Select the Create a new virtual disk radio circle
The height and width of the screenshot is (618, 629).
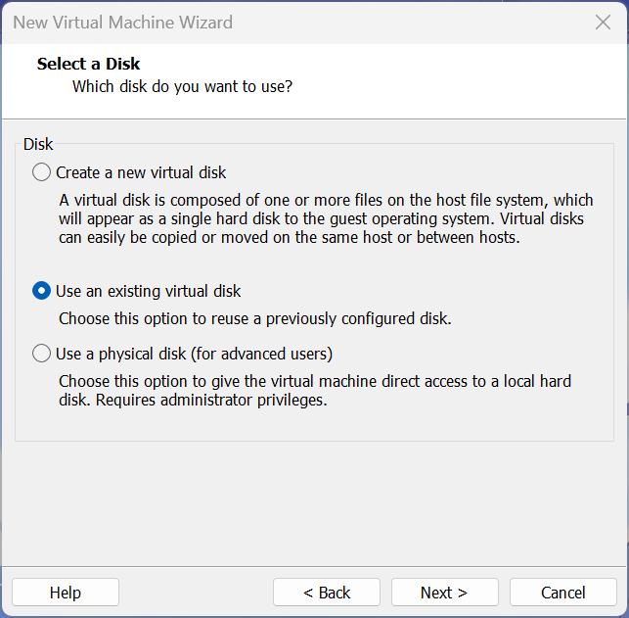click(x=41, y=172)
